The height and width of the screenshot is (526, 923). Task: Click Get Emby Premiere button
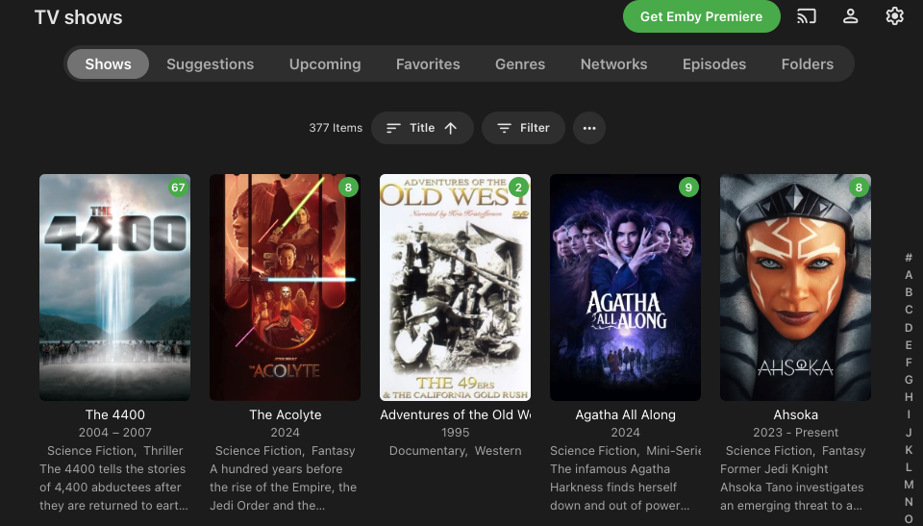[701, 16]
